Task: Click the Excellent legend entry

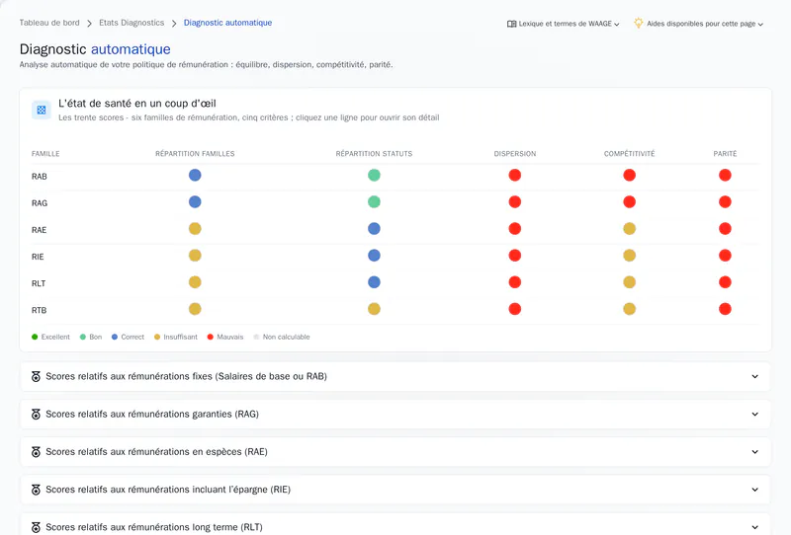Action: 50,337
